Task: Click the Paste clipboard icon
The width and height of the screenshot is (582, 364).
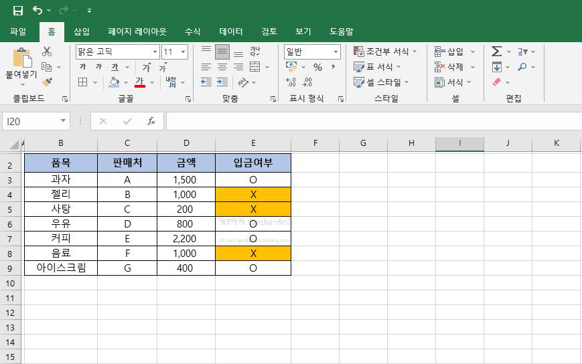Action: [22, 57]
